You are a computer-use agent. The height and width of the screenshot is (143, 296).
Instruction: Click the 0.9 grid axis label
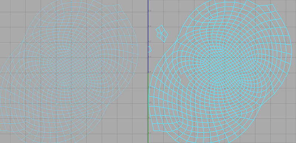150,11
